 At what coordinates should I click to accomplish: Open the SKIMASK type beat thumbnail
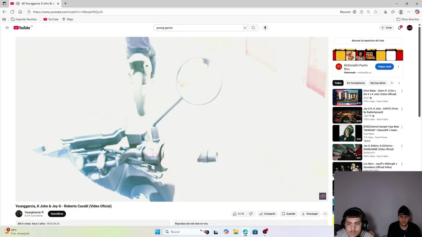pos(347,133)
